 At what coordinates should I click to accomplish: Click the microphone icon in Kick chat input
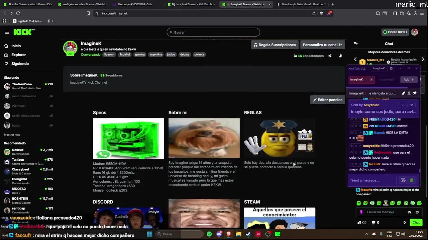[361, 212]
